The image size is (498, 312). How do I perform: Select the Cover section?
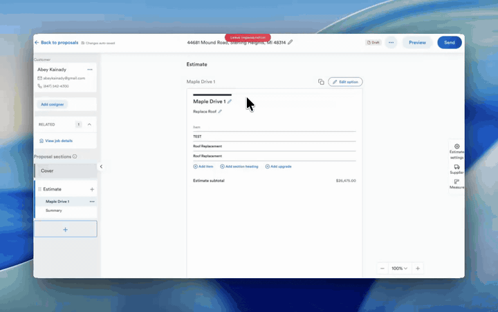66,170
